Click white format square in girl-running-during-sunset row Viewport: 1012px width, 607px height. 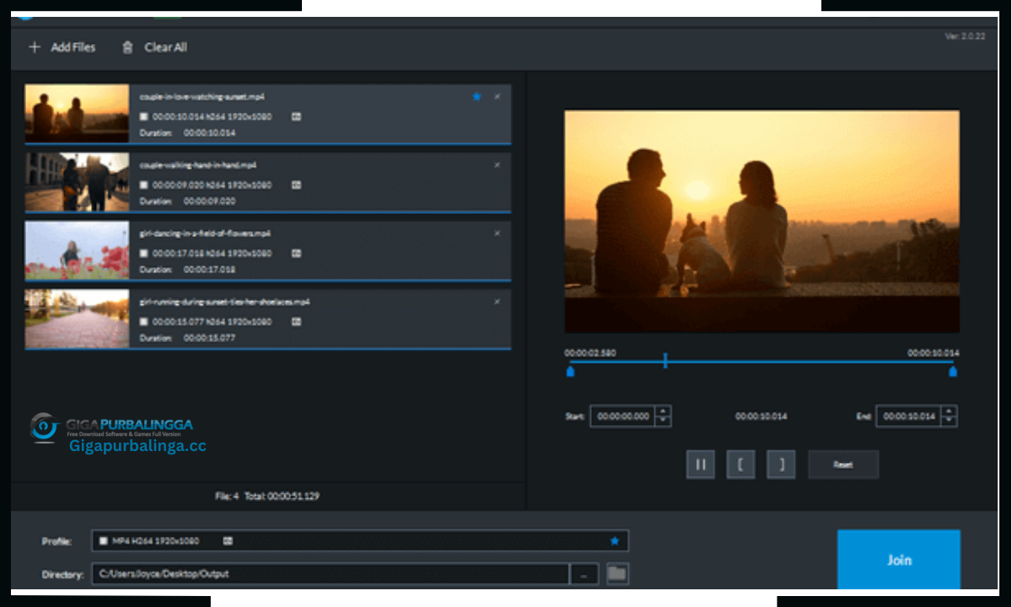pyautogui.click(x=144, y=321)
